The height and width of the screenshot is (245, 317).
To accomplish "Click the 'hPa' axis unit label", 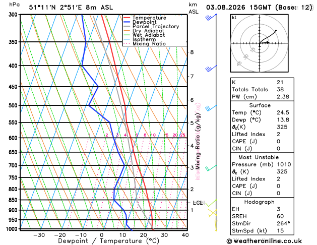I will point(14,5).
